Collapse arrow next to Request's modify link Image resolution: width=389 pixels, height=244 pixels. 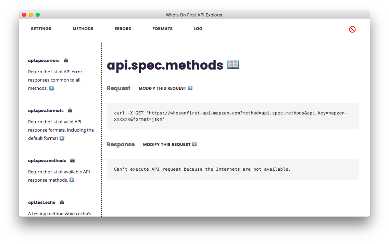click(x=190, y=88)
